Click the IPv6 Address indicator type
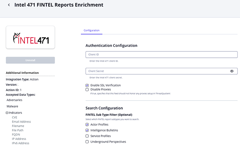The height and width of the screenshot is (146, 240). pyautogui.click(x=20, y=143)
